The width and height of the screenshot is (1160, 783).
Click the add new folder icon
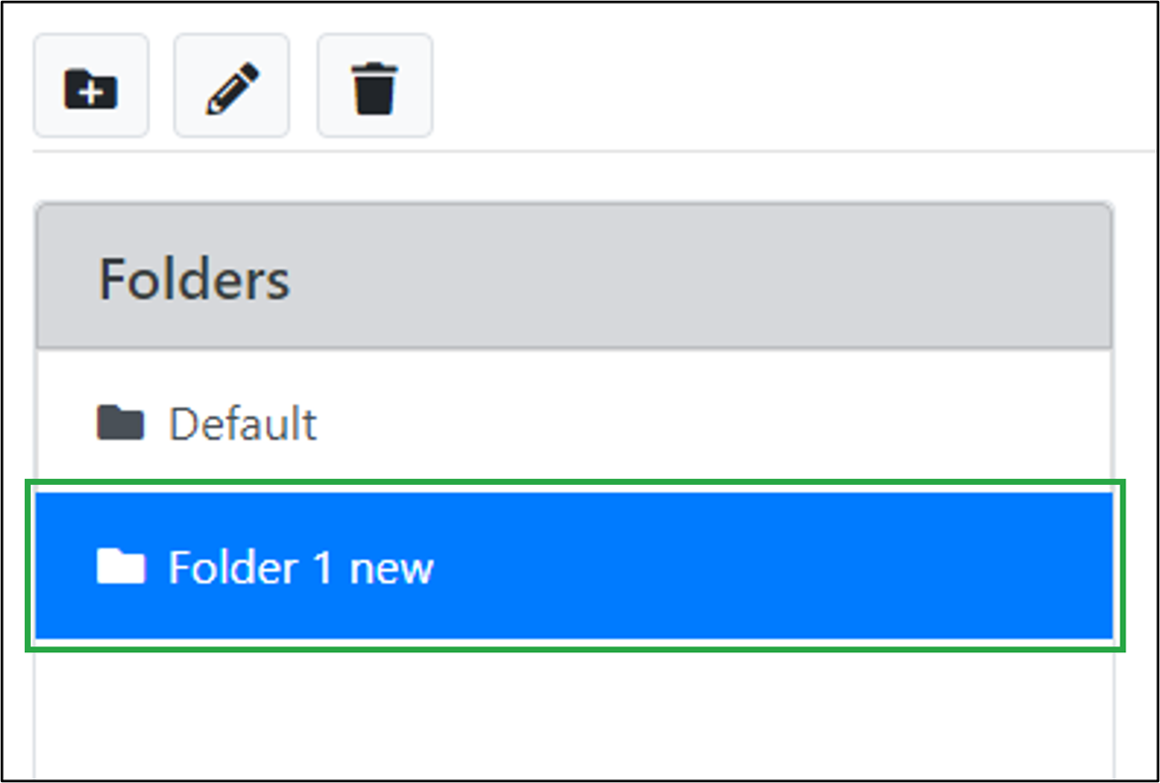[90, 87]
